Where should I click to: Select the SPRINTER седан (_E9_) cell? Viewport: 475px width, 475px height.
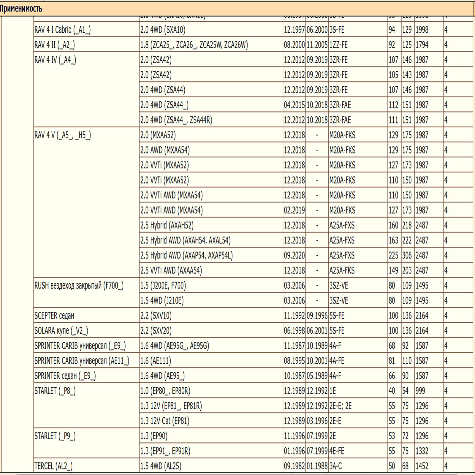pos(65,376)
